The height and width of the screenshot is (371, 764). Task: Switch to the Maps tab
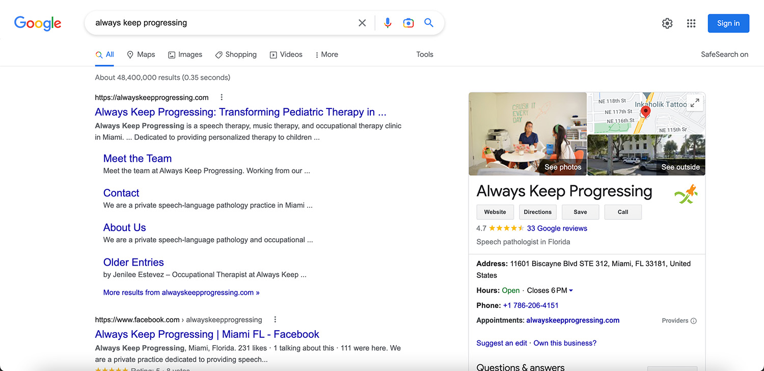(x=141, y=54)
